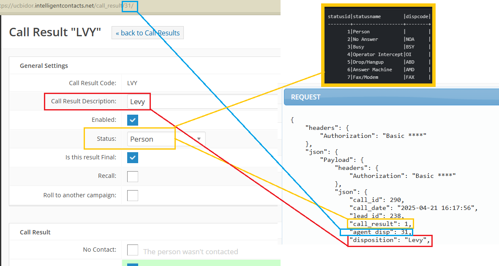Click the Call Result Description input field

[203, 102]
